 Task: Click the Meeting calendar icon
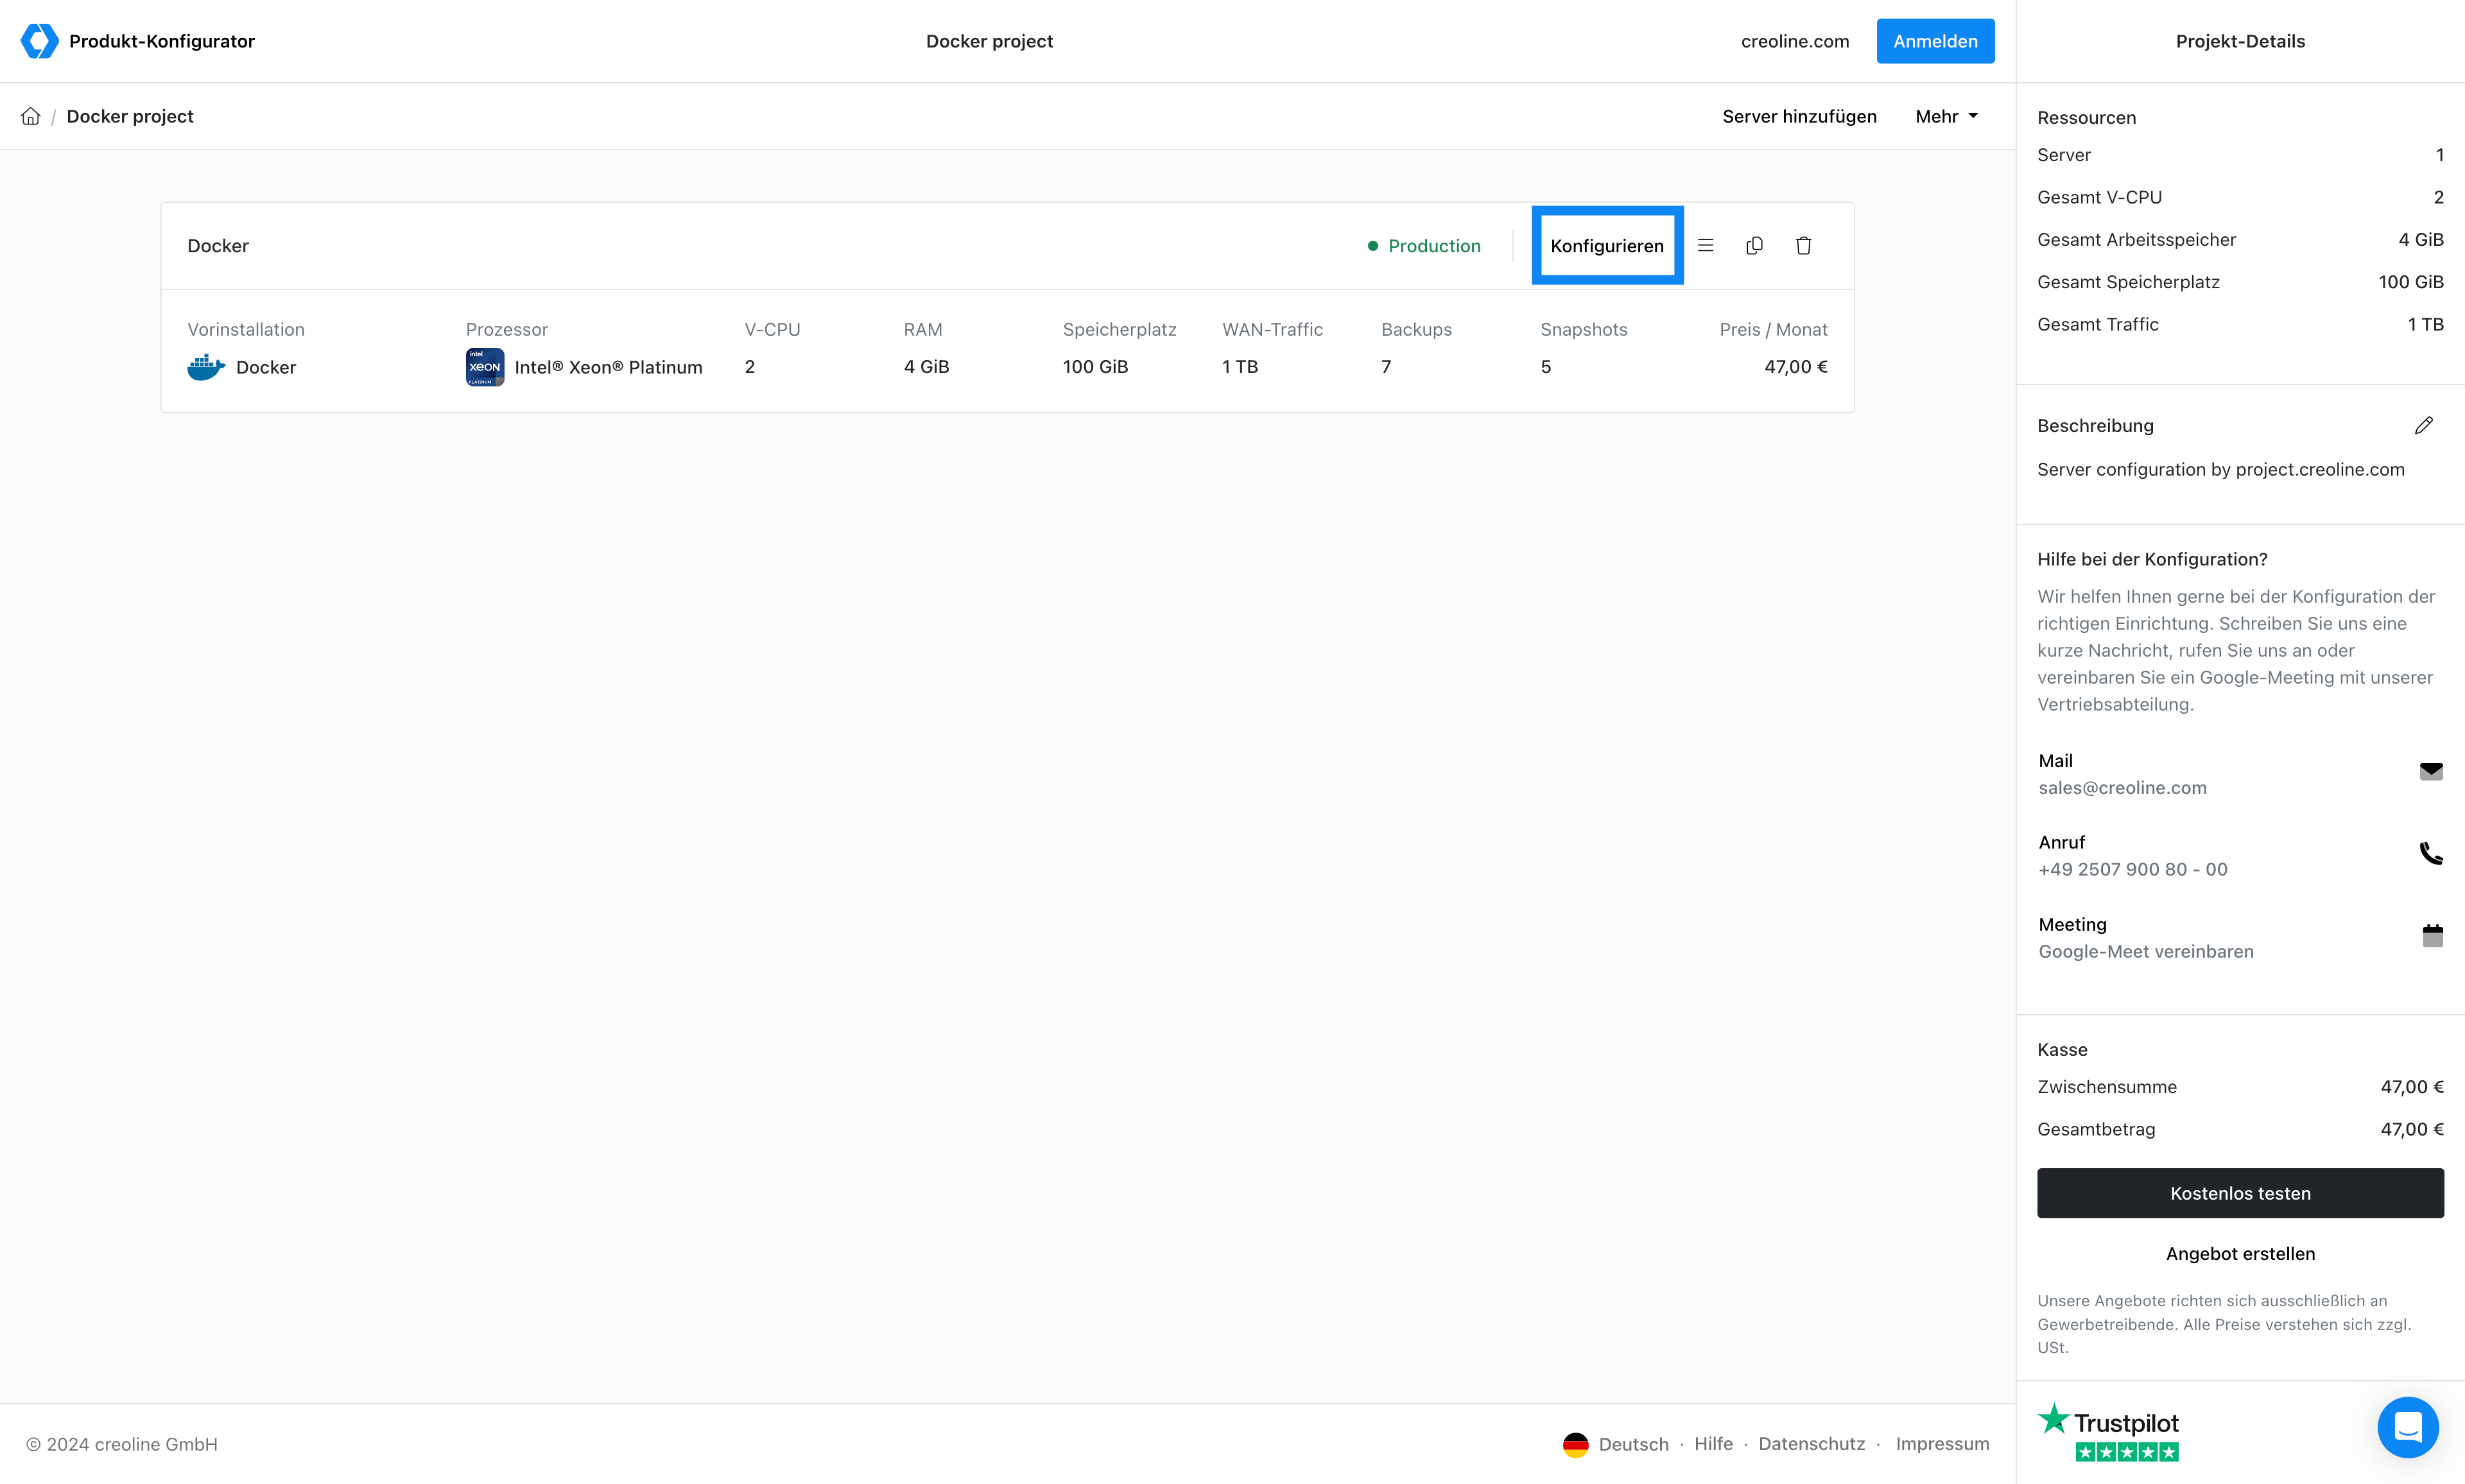[x=2433, y=935]
